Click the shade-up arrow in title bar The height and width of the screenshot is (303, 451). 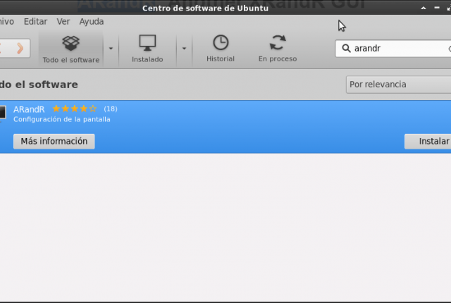click(x=424, y=8)
